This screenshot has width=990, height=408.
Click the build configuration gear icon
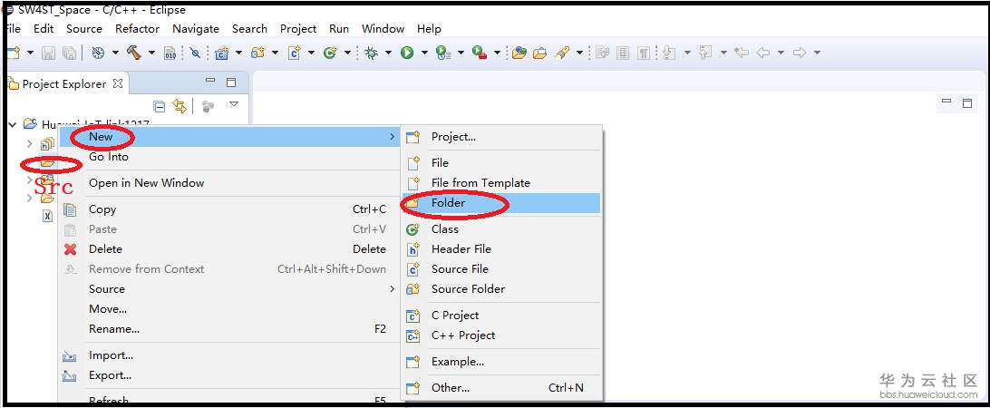tap(98, 53)
